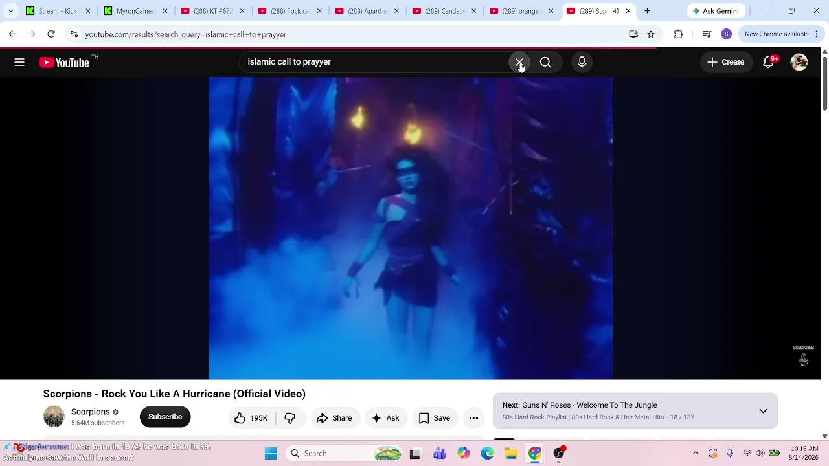Click the Windows taskbar search box
Viewport: 829px width, 466px height.
click(x=343, y=454)
